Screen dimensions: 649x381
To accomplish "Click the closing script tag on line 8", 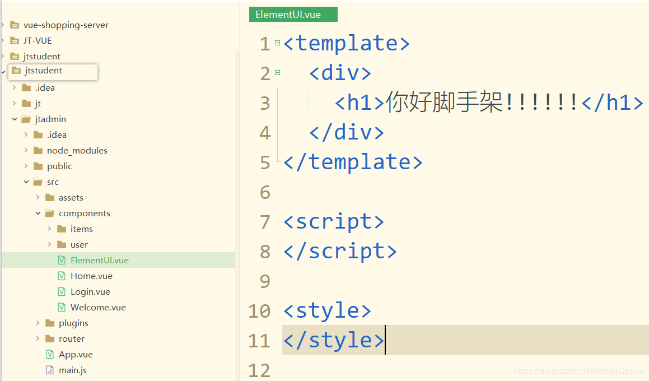I will click(340, 251).
